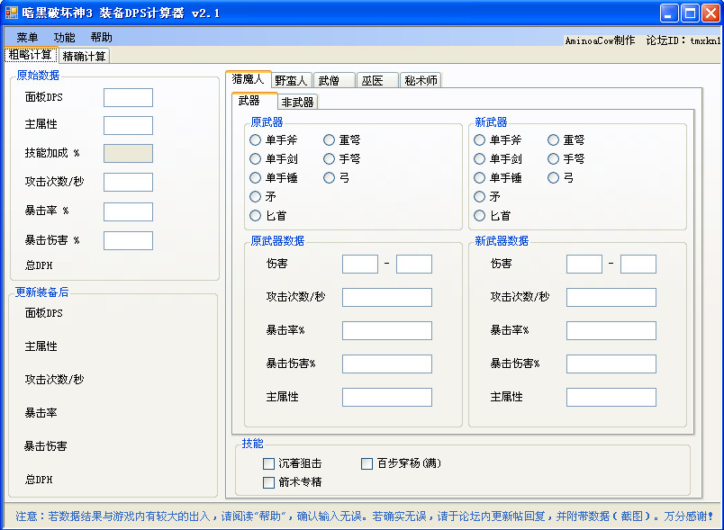The height and width of the screenshot is (530, 724).
Task: Choose 匕首 under 新武器
Action: pos(493,215)
